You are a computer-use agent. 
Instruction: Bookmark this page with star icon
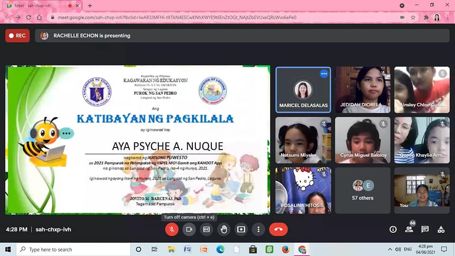click(413, 18)
